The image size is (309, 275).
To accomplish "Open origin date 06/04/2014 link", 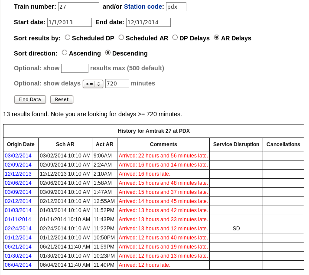I will click(x=18, y=265).
